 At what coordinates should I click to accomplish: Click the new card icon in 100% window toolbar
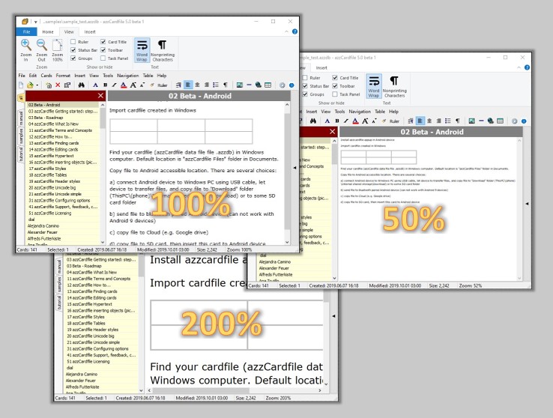(x=21, y=85)
